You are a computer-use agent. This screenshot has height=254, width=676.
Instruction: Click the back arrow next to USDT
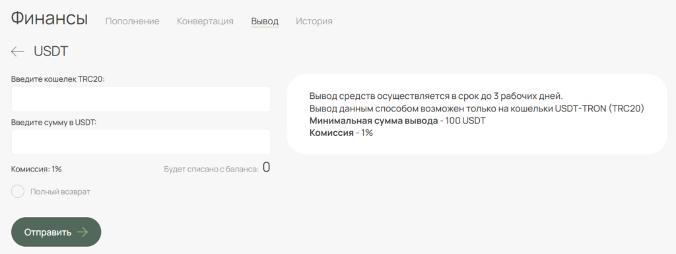pyautogui.click(x=18, y=51)
